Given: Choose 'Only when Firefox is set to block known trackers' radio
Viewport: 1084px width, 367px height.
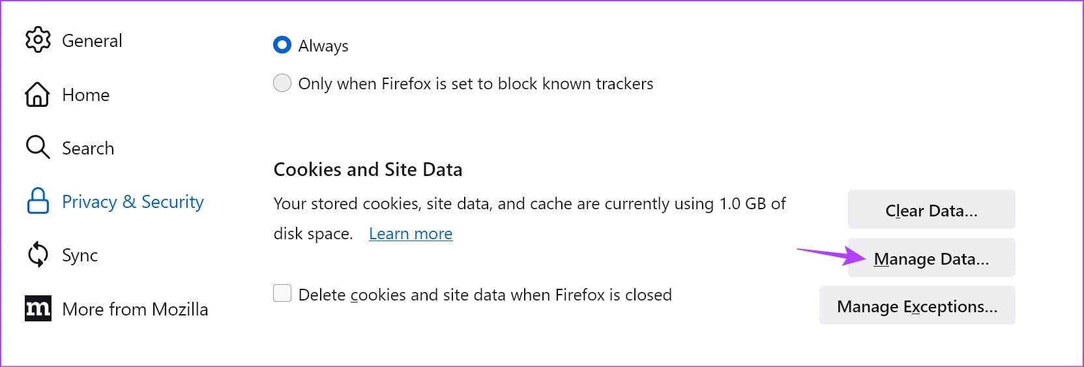Looking at the screenshot, I should (x=282, y=83).
